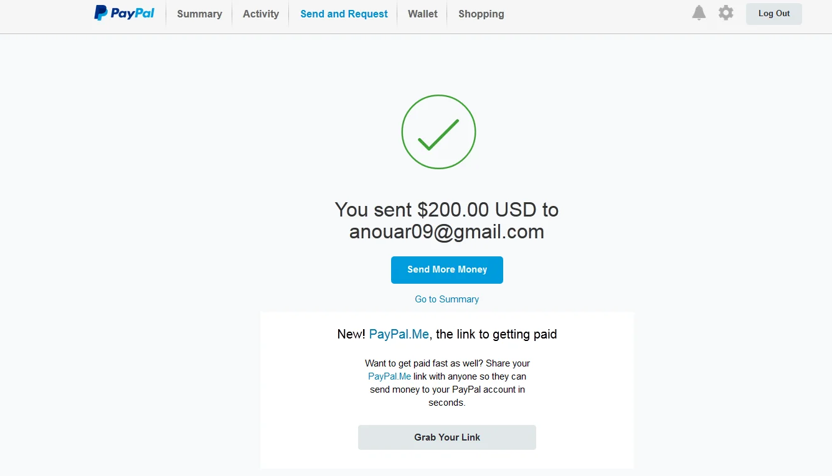Click PayPal.Me link in the promo paragraph
Viewport: 832px width, 476px height.
389,376
